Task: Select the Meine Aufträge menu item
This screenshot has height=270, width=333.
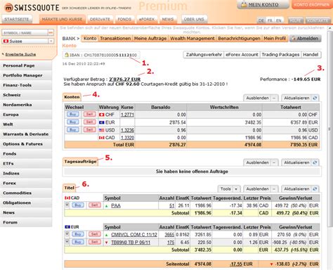Action: coord(150,39)
